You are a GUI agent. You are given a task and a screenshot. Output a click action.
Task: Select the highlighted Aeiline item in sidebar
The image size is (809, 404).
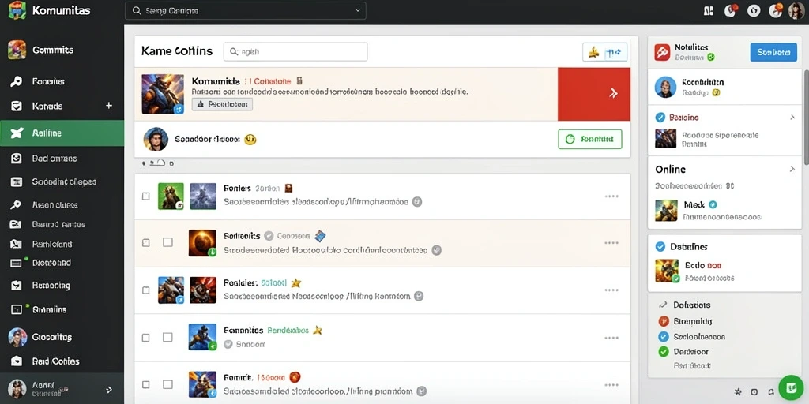point(62,133)
